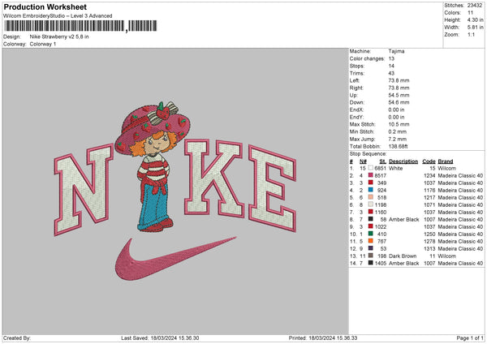
Task: Click the 'Code' column header
Action: (x=429, y=161)
